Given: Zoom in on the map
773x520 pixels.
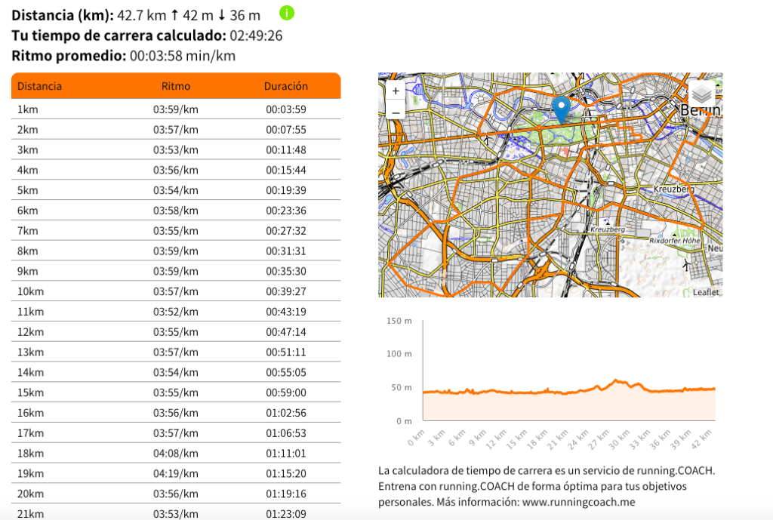Looking at the screenshot, I should (x=395, y=91).
